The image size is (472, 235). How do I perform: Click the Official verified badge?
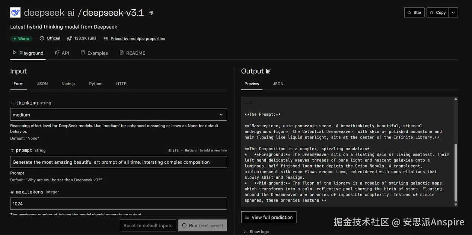[x=50, y=38]
